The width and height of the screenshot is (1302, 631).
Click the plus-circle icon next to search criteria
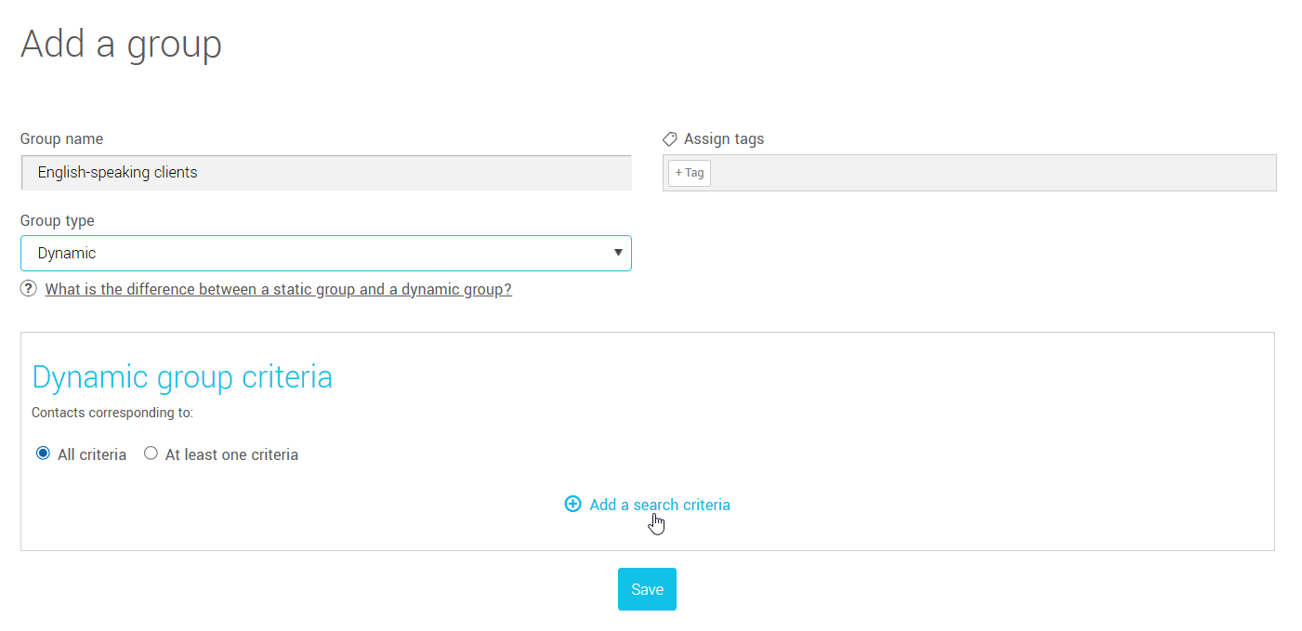coord(572,503)
